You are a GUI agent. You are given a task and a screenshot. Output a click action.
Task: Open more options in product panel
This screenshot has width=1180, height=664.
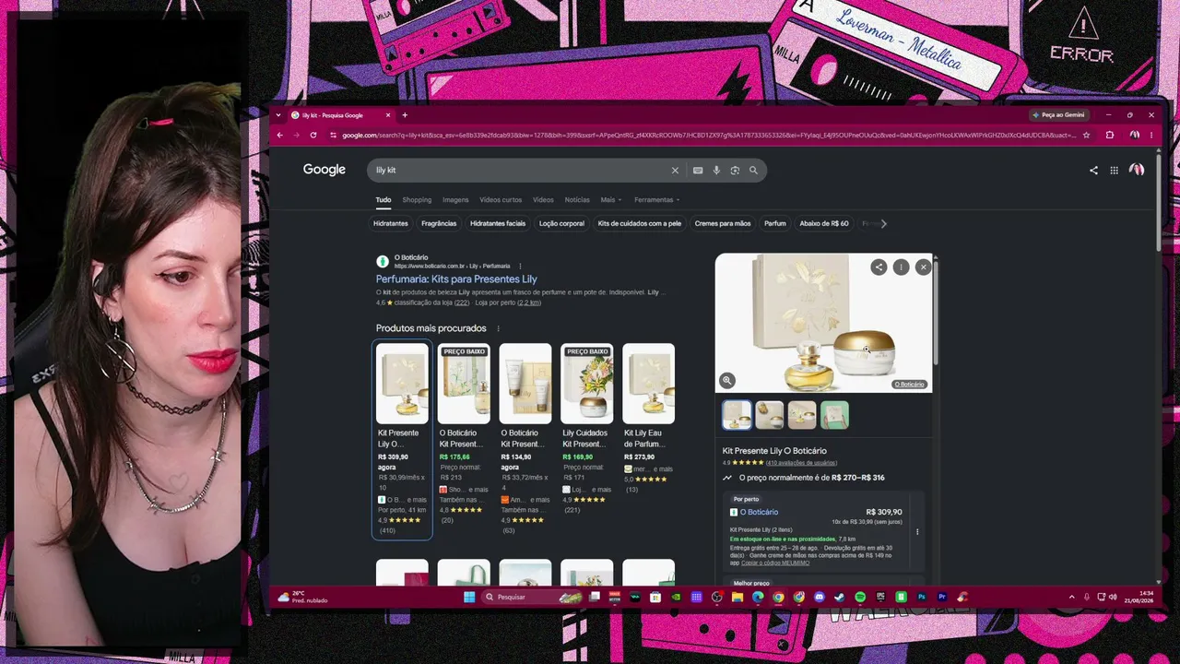point(901,267)
